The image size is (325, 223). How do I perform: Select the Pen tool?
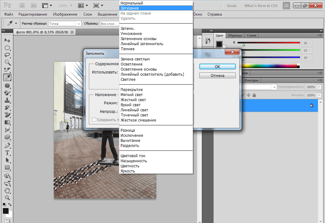point(7,145)
